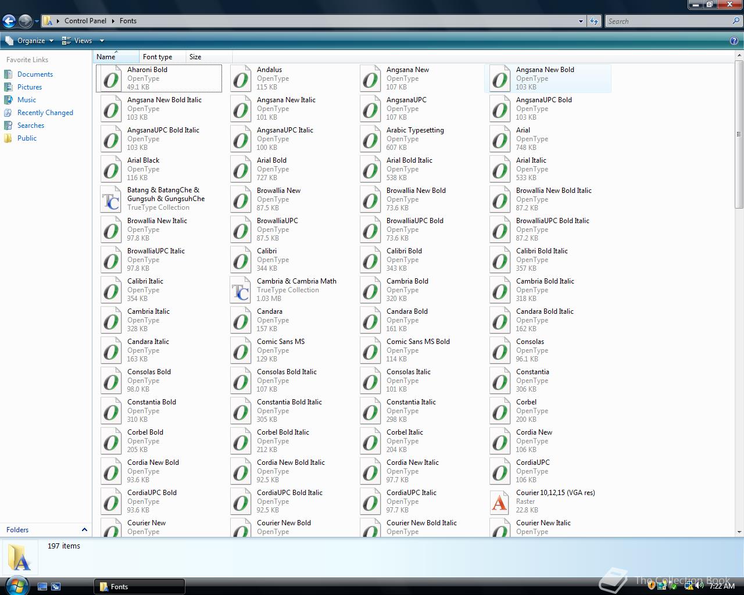Click Fonts in the address breadcrumb
744x595 pixels.
pos(128,21)
